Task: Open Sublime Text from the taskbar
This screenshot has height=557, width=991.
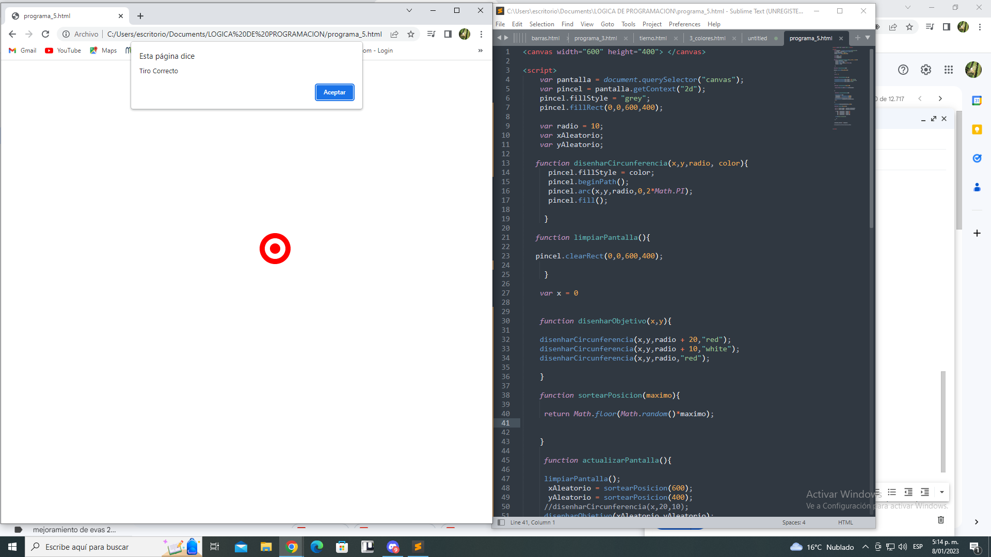Action: [x=418, y=547]
